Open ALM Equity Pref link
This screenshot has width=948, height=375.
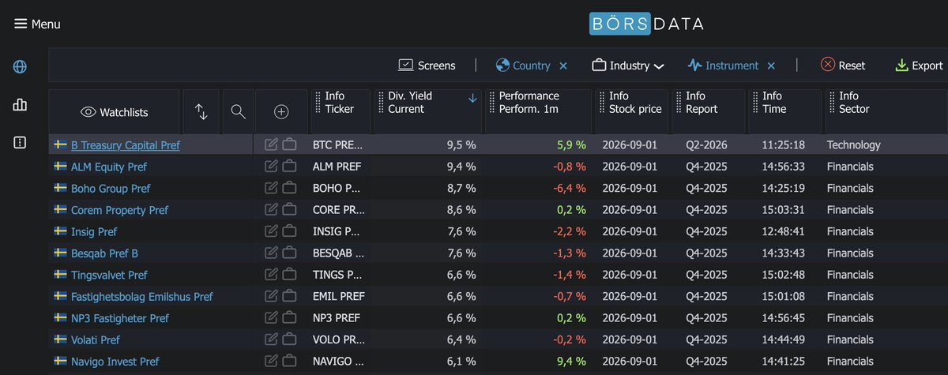point(109,167)
